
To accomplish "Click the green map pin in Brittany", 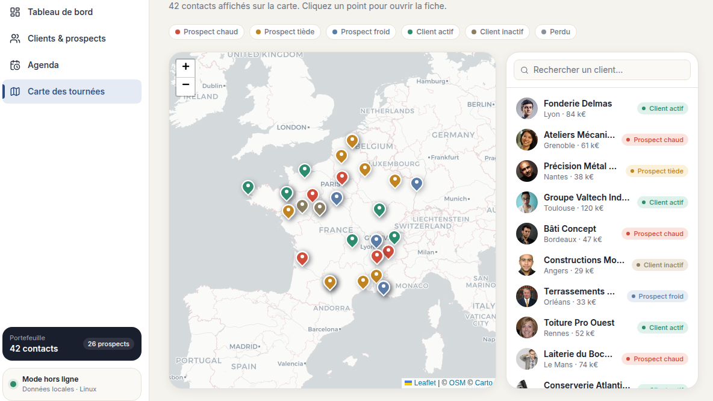I will point(248,187).
